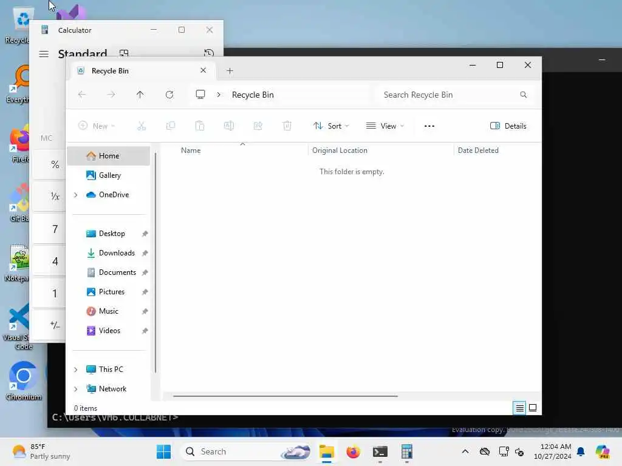
Task: Open the weather widget on taskbar
Action: [x=41, y=451]
